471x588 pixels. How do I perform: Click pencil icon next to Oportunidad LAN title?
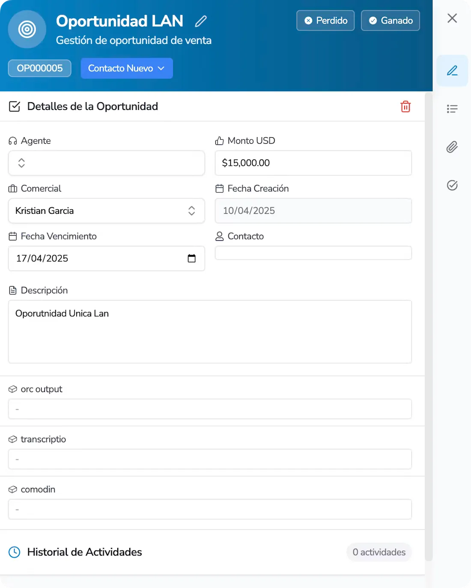pos(200,21)
